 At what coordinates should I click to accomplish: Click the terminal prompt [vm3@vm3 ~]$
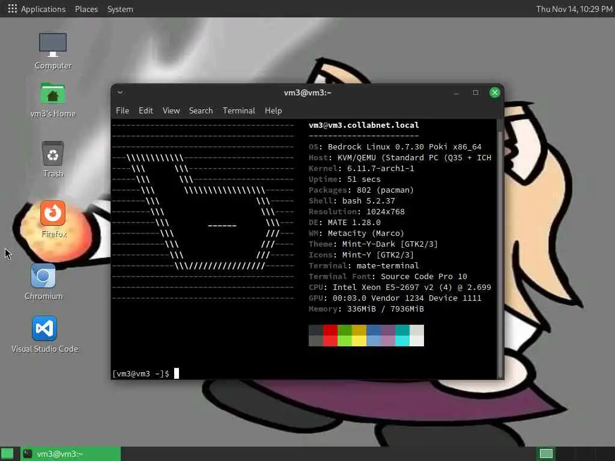(x=141, y=373)
